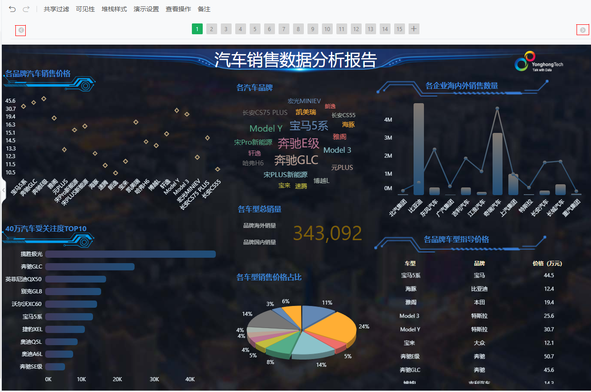The width and height of the screenshot is (591, 392).
Task: Click 宏光MINIEV in the word cloud
Action: click(304, 101)
